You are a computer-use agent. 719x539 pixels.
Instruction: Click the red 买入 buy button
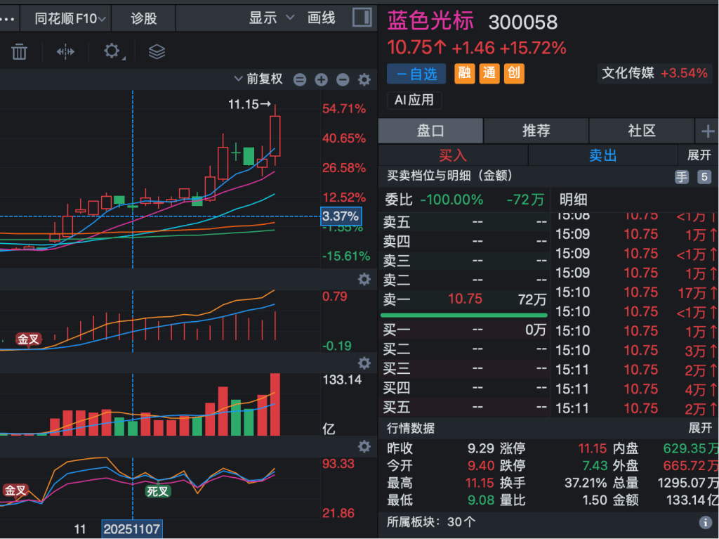[x=453, y=155]
